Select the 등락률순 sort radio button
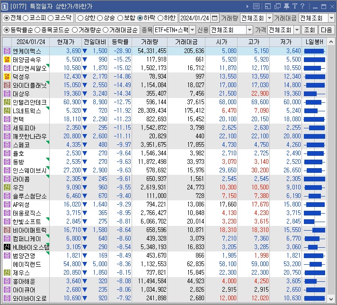Screen dimensions: 337x305 [x=7, y=30]
